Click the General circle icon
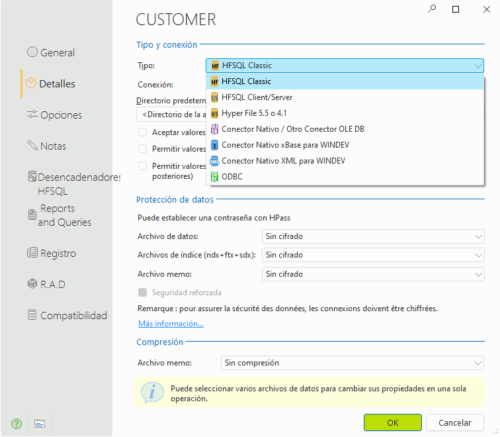 click(x=32, y=52)
